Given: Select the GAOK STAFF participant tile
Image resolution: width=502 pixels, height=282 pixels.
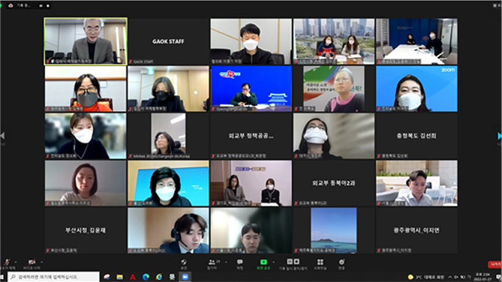Looking at the screenshot, I should click(x=168, y=41).
